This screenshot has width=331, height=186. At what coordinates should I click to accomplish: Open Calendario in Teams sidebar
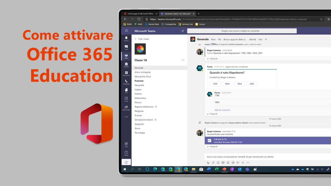pyautogui.click(x=126, y=74)
